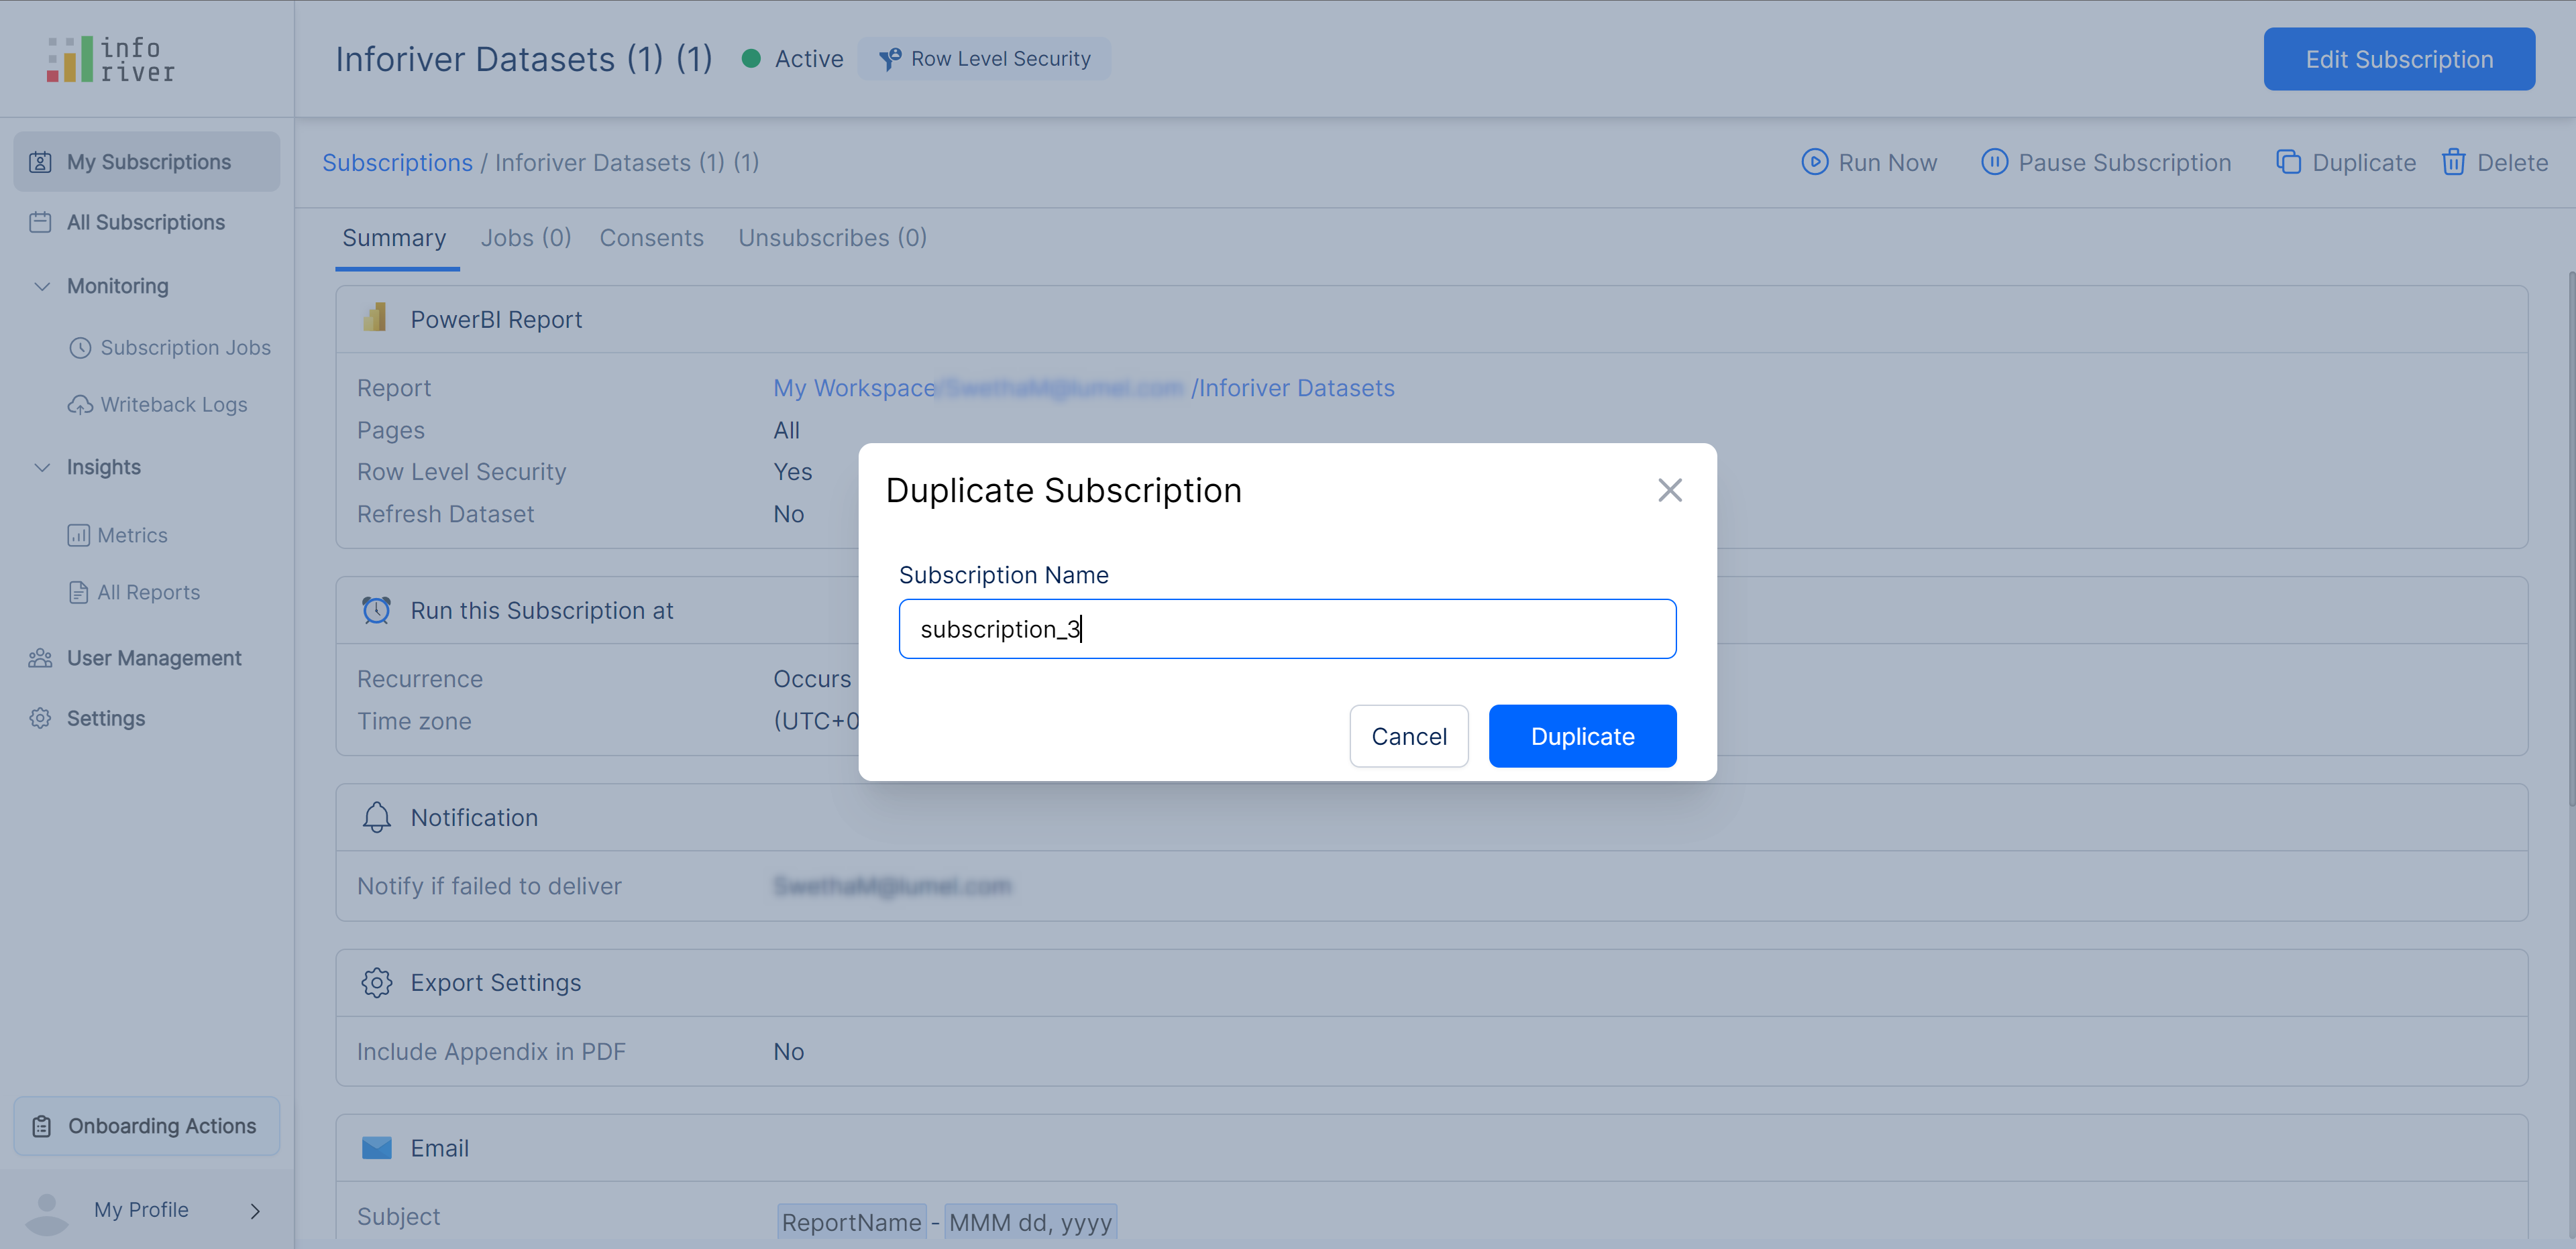Click the Duplicate copy icon in toolbar

coord(2288,162)
